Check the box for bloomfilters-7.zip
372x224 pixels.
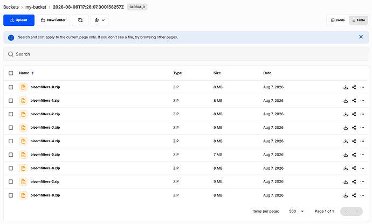coord(11,182)
